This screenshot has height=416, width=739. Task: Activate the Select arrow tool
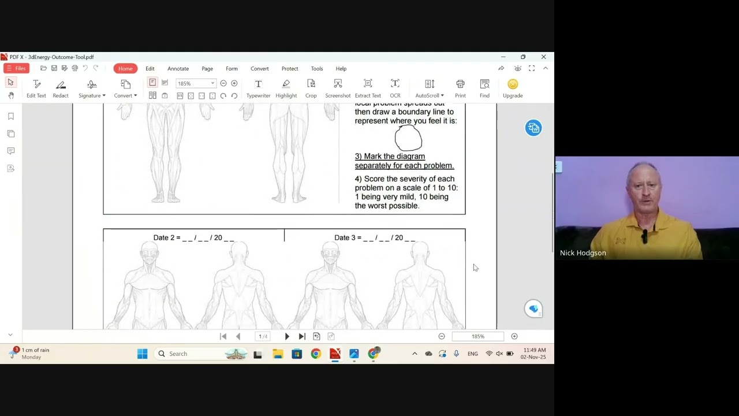(10, 83)
